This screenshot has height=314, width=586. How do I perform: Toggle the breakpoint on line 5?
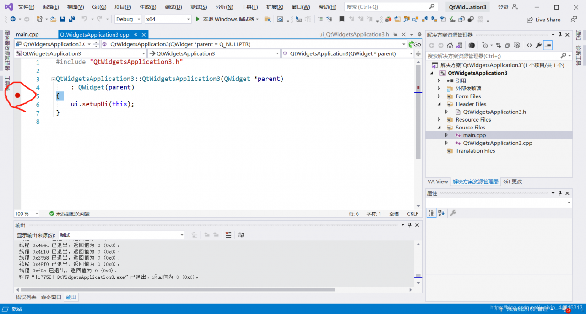pos(17,96)
